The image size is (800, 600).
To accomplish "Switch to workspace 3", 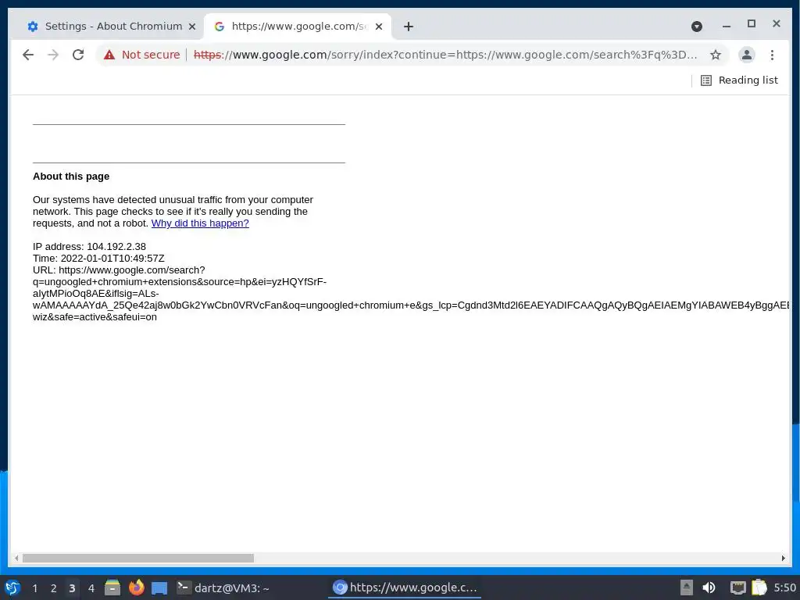I will tap(72, 588).
